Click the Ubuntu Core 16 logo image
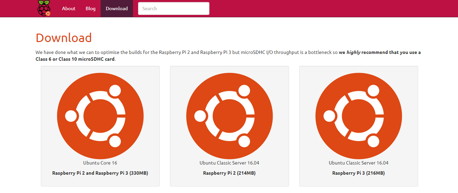The width and height of the screenshot is (458, 193). pyautogui.click(x=100, y=116)
